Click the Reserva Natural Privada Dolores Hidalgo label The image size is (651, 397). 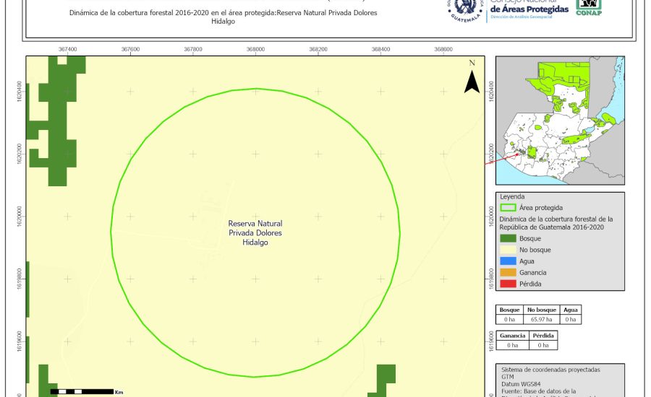pyautogui.click(x=255, y=233)
